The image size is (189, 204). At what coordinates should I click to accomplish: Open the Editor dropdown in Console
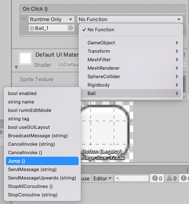point(102,179)
